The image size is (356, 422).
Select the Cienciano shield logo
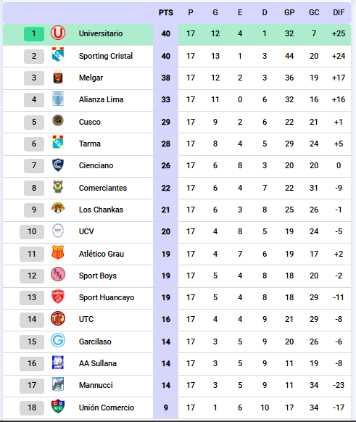point(58,165)
